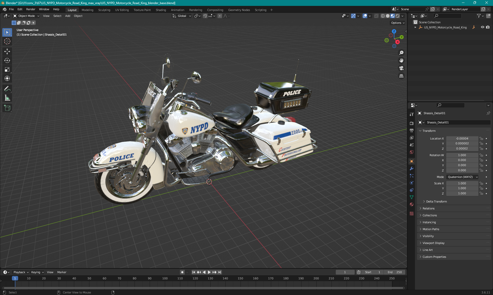493x295 pixels.
Task: Switch perspective/orthographic grid icon
Action: click(401, 76)
